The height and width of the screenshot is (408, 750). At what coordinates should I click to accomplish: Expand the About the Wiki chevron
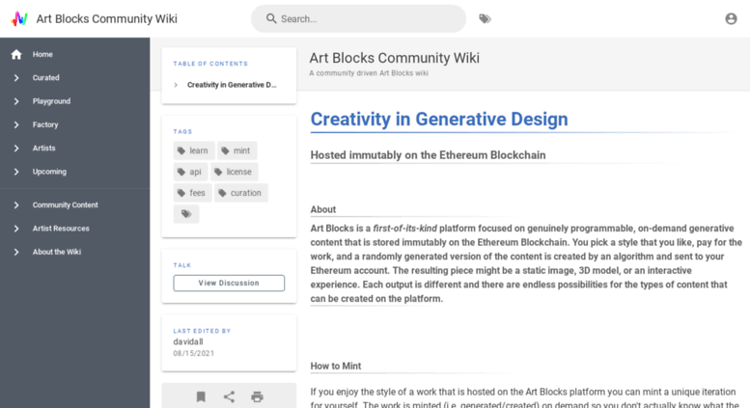[x=16, y=252]
